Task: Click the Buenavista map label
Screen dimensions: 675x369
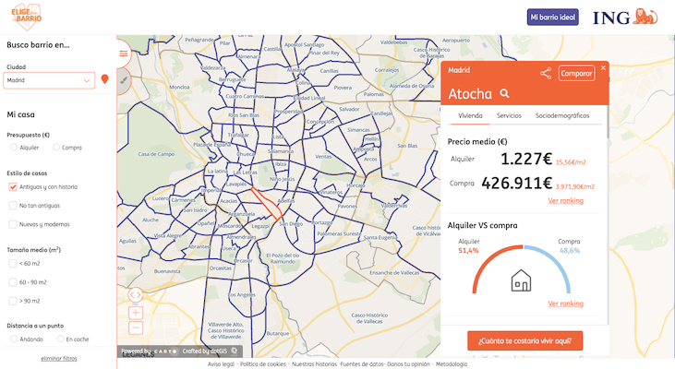Action: coord(167,271)
